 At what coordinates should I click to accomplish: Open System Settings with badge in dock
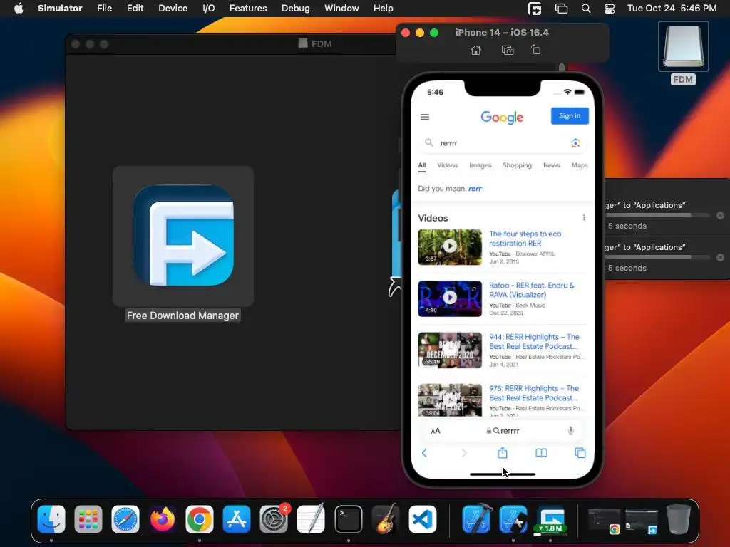(x=274, y=519)
